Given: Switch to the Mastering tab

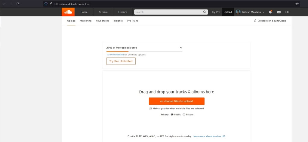Looking at the screenshot, I should point(86,21).
